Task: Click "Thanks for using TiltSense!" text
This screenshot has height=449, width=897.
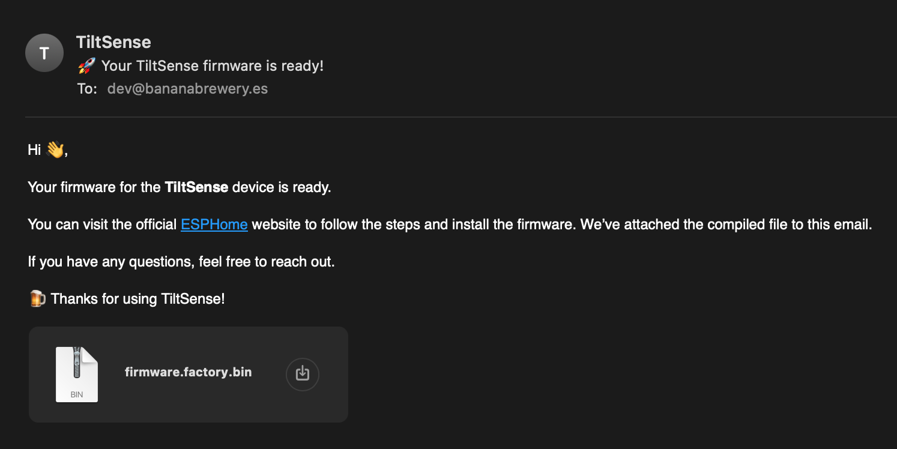Action: tap(137, 298)
